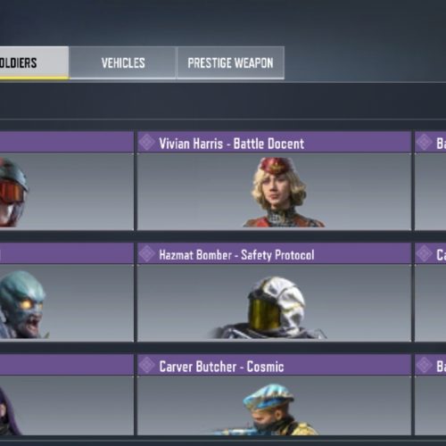Switch to the Vehicles tab
This screenshot has height=446, width=446.
coord(123,62)
